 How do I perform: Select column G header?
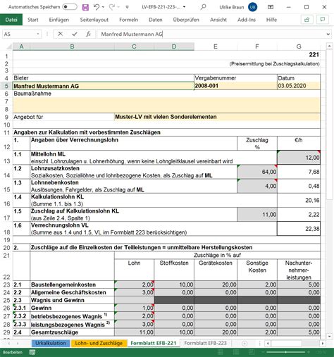point(299,46)
